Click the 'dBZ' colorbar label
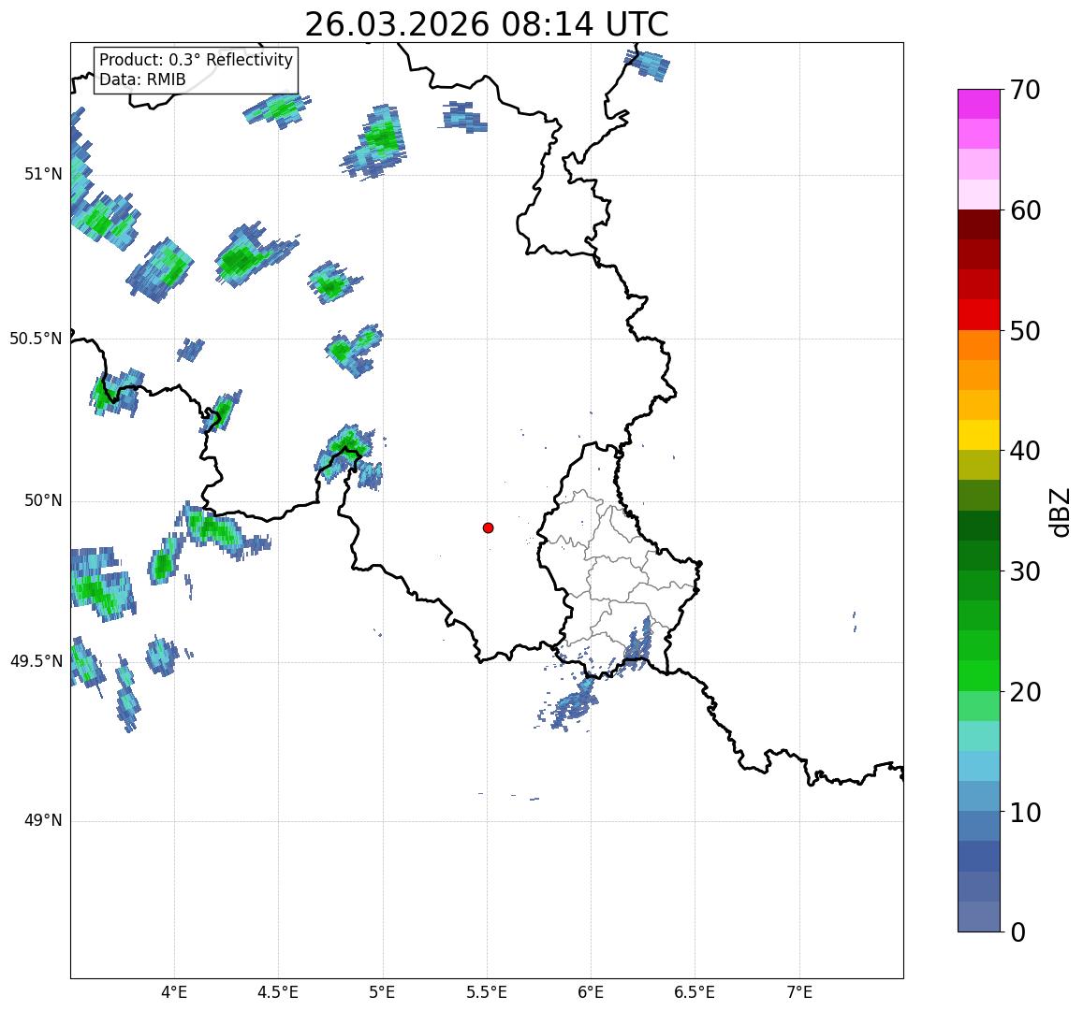Screen dimensions: 1083x1011 point(1059,512)
